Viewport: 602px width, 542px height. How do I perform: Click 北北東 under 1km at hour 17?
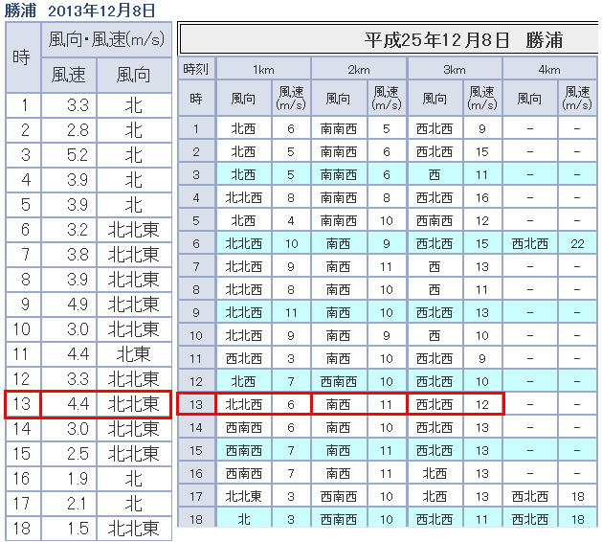tap(243, 496)
